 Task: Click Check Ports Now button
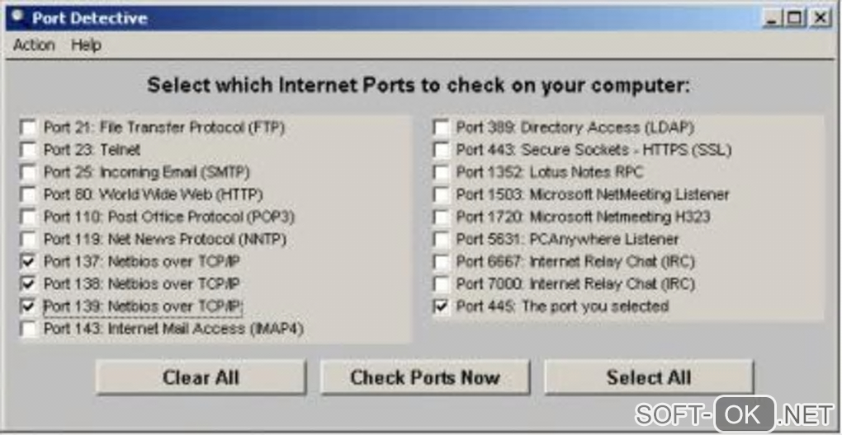pos(424,377)
